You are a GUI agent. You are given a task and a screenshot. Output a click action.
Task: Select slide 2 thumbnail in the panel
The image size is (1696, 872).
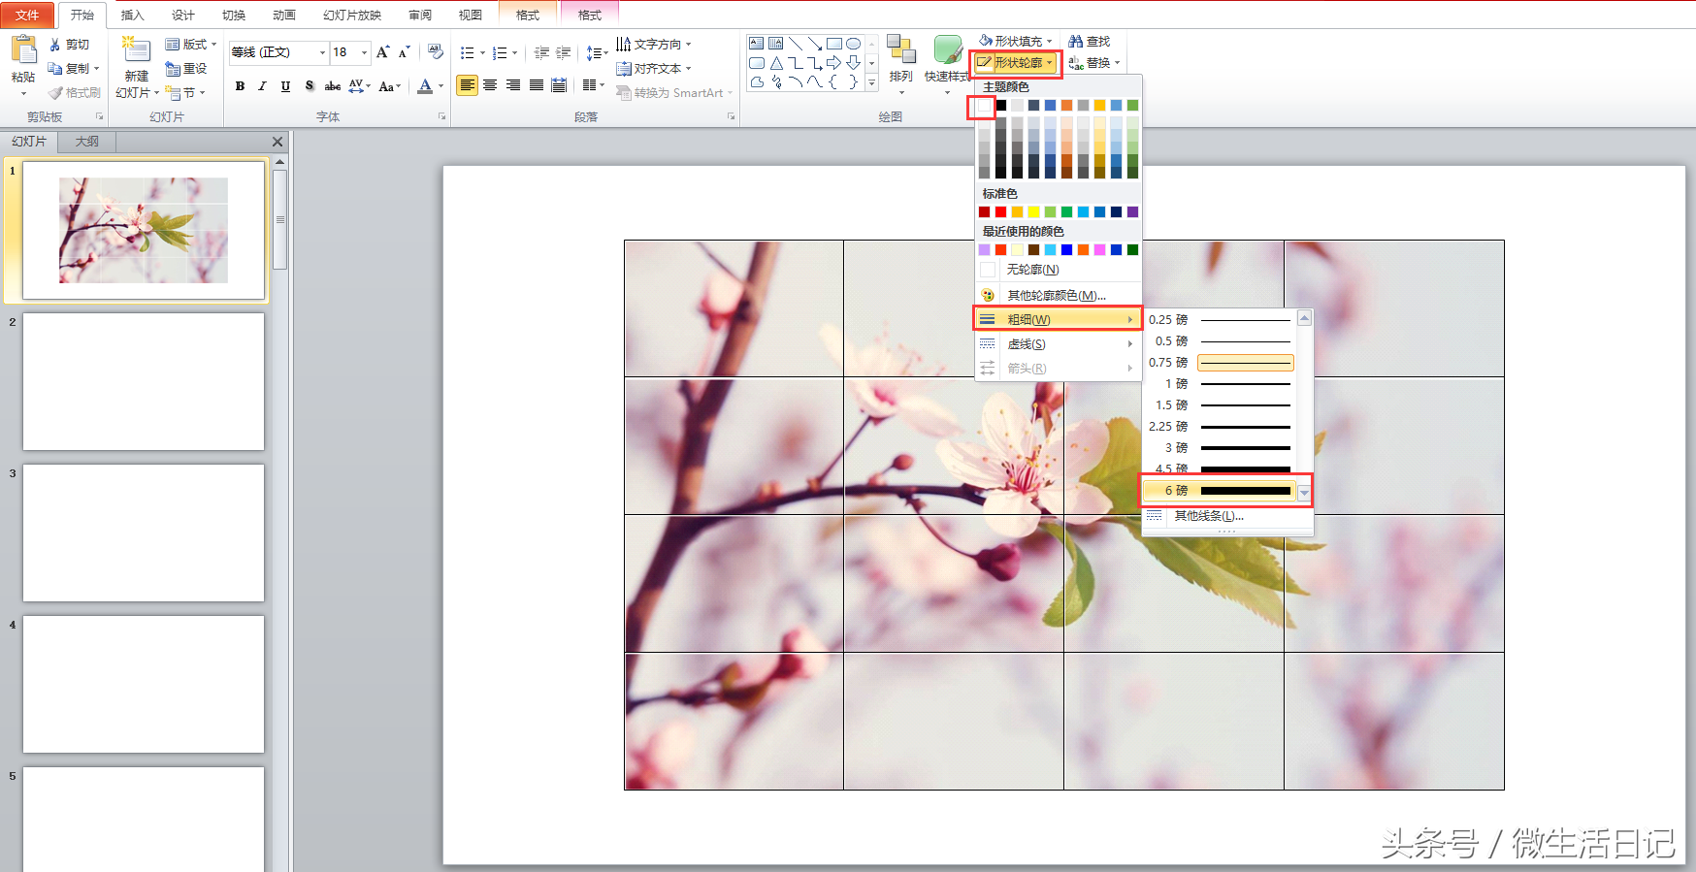[144, 381]
